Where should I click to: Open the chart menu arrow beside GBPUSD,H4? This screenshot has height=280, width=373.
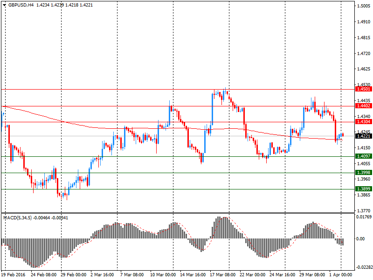pos(4,5)
